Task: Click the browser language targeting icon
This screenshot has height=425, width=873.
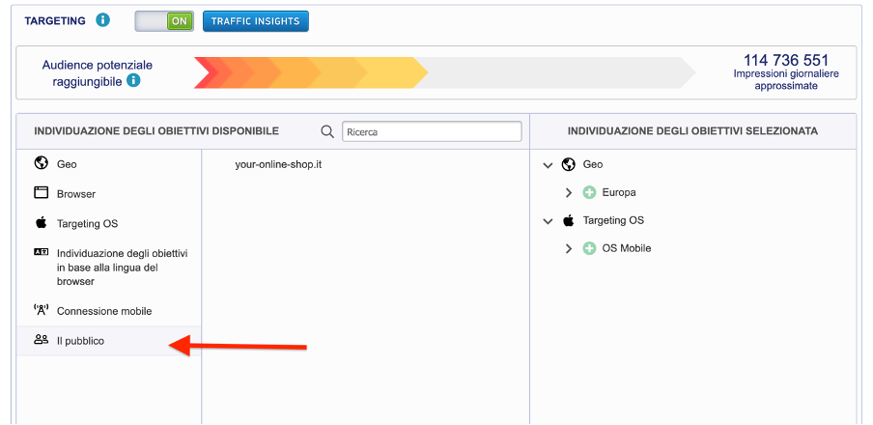Action: [41, 252]
